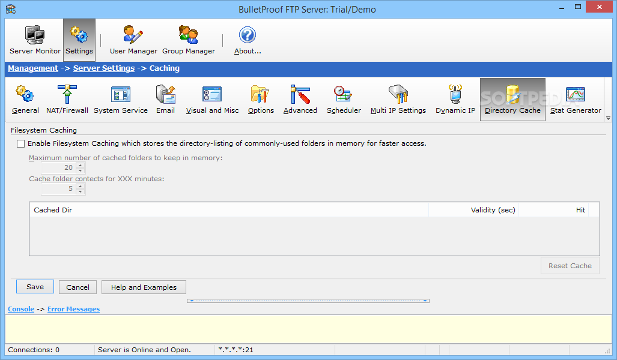This screenshot has height=360, width=617.
Task: Open the Options settings page
Action: [261, 100]
